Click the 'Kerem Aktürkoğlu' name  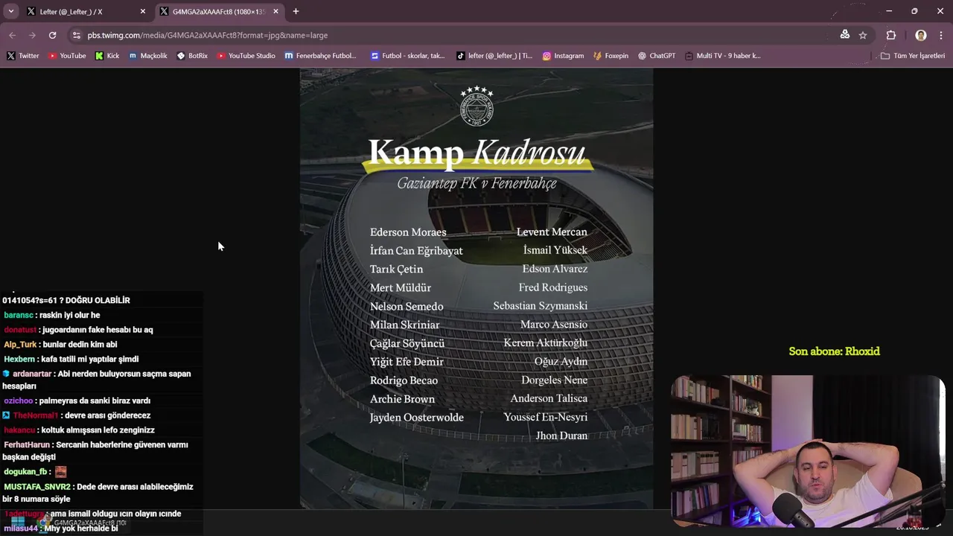point(546,343)
